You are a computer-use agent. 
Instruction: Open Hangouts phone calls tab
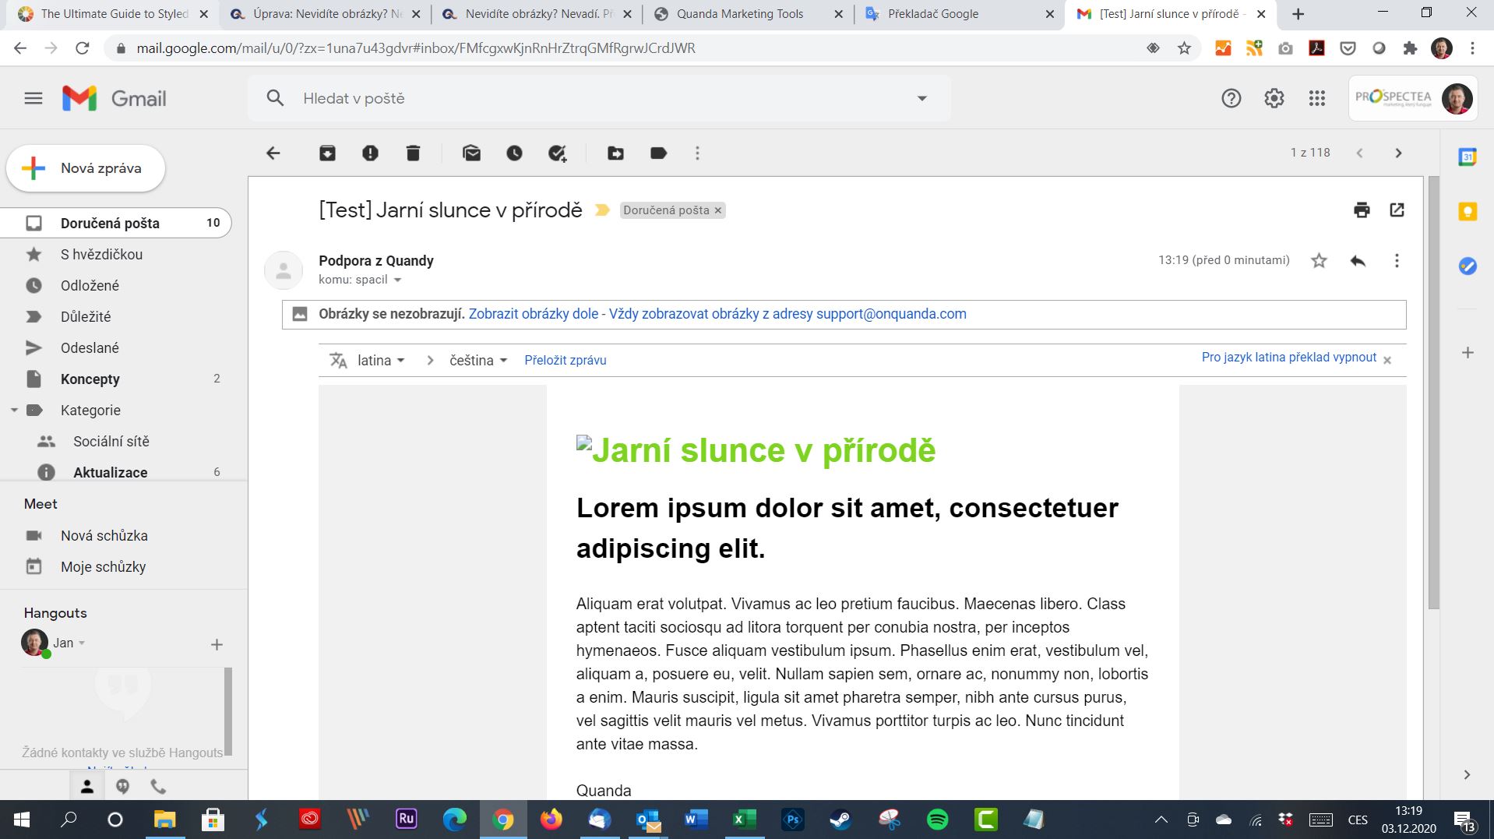point(158,787)
